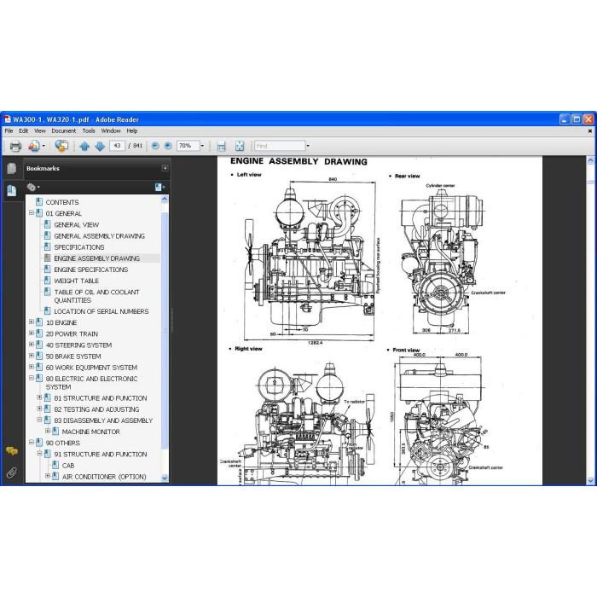597x597 pixels.
Task: Expand 60 WORK EQUIPMENT SYSTEM bookmark
Action: (32, 367)
